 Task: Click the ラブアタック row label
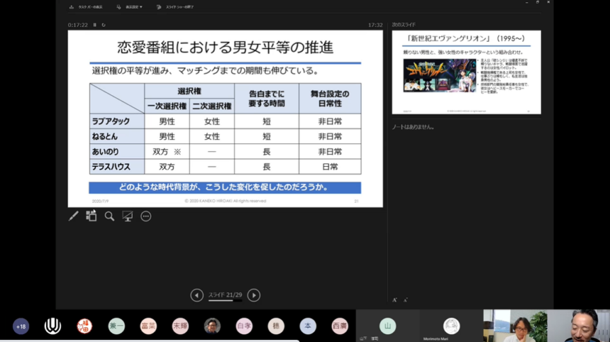point(117,122)
